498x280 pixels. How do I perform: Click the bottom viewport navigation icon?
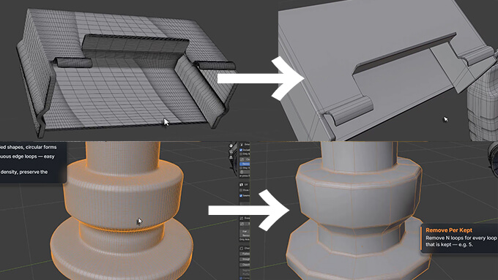coord(231,157)
